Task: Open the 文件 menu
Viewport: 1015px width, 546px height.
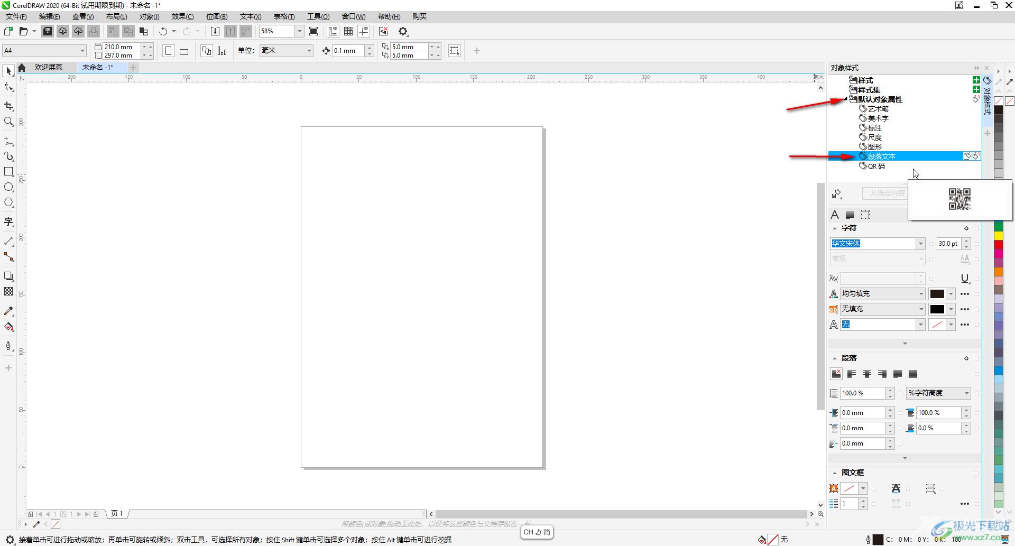Action: [16, 16]
